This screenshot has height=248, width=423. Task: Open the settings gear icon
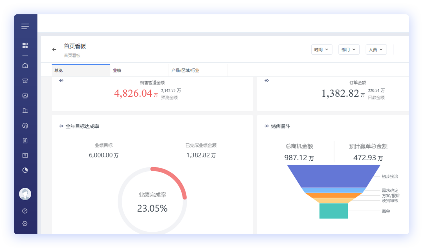click(25, 223)
